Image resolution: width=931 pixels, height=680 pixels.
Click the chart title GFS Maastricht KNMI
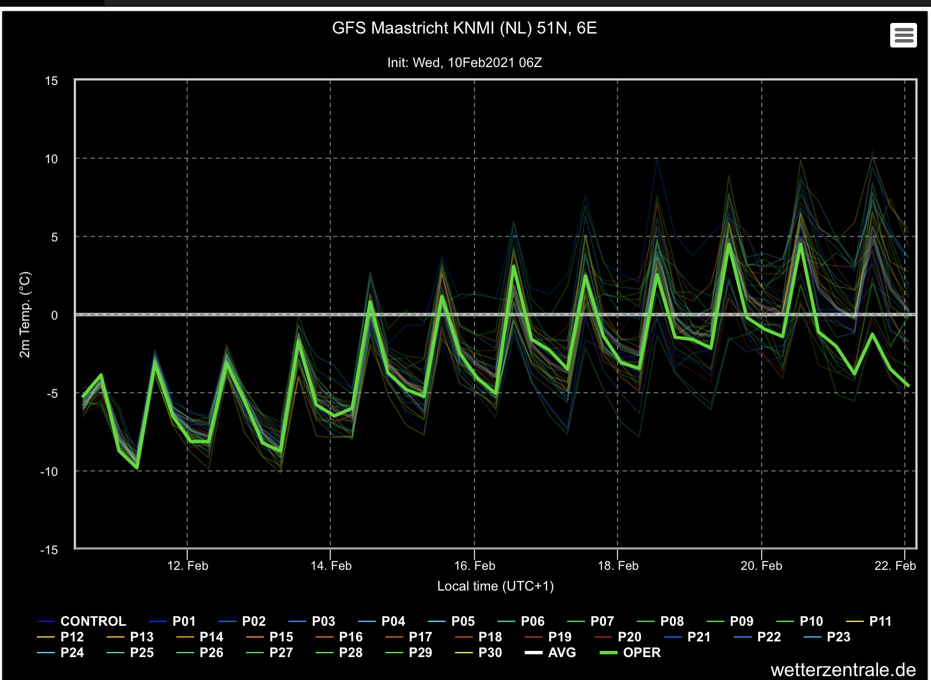(x=464, y=28)
